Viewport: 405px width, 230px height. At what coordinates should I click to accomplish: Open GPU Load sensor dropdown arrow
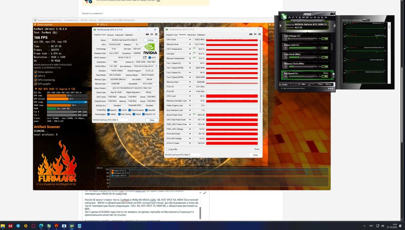[190, 96]
